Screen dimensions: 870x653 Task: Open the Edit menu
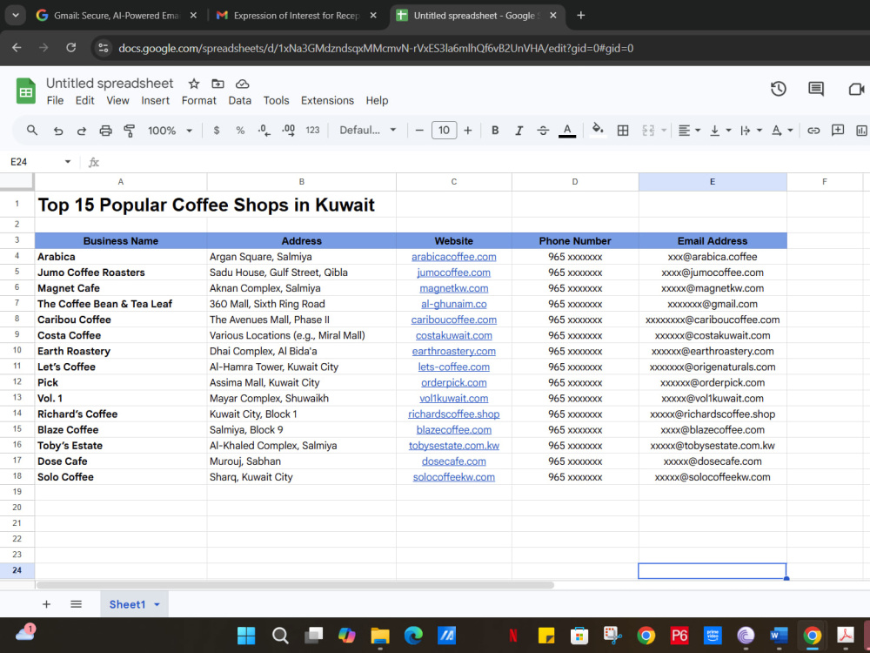click(x=85, y=100)
